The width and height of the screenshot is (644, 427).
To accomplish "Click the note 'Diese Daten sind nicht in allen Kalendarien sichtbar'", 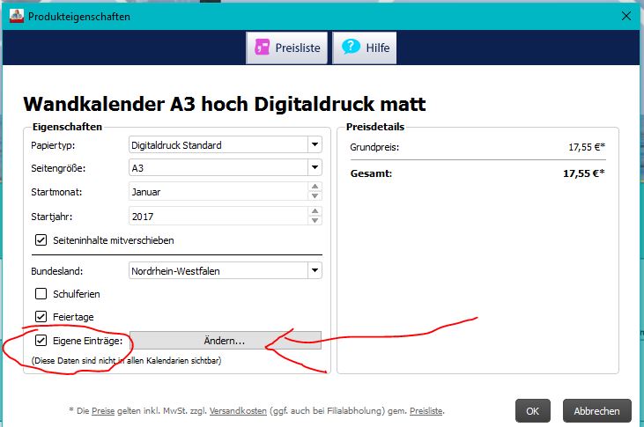I will 126,360.
